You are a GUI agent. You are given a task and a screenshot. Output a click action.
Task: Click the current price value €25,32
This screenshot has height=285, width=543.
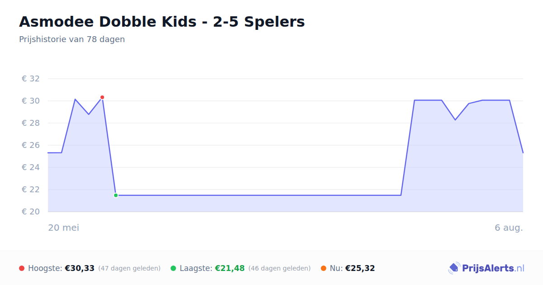tap(360, 268)
